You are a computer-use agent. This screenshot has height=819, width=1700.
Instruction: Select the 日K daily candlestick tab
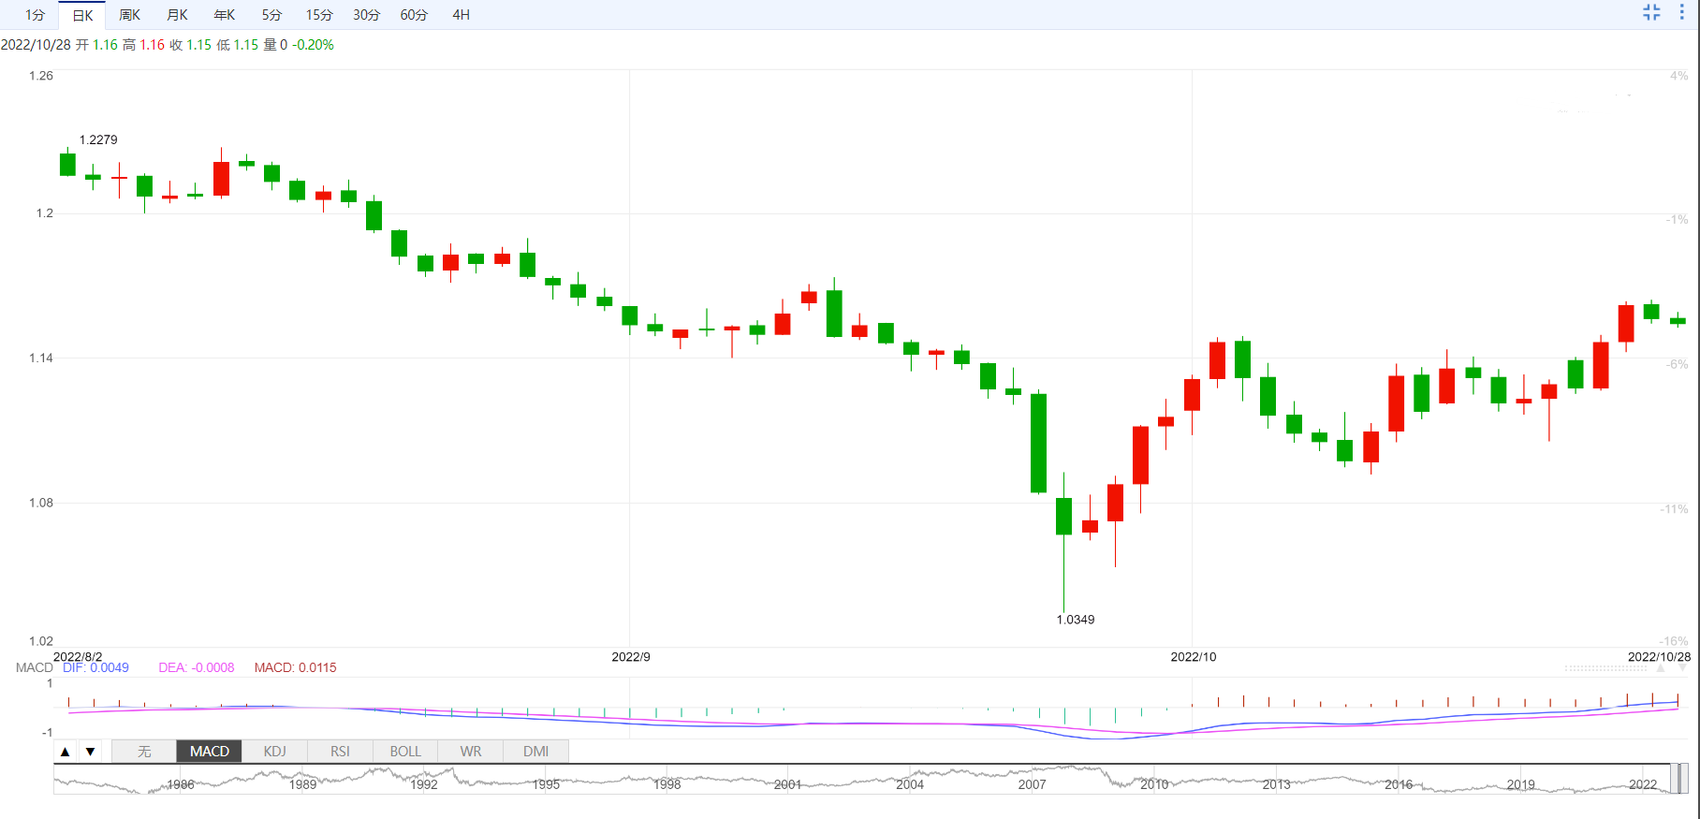pos(82,15)
